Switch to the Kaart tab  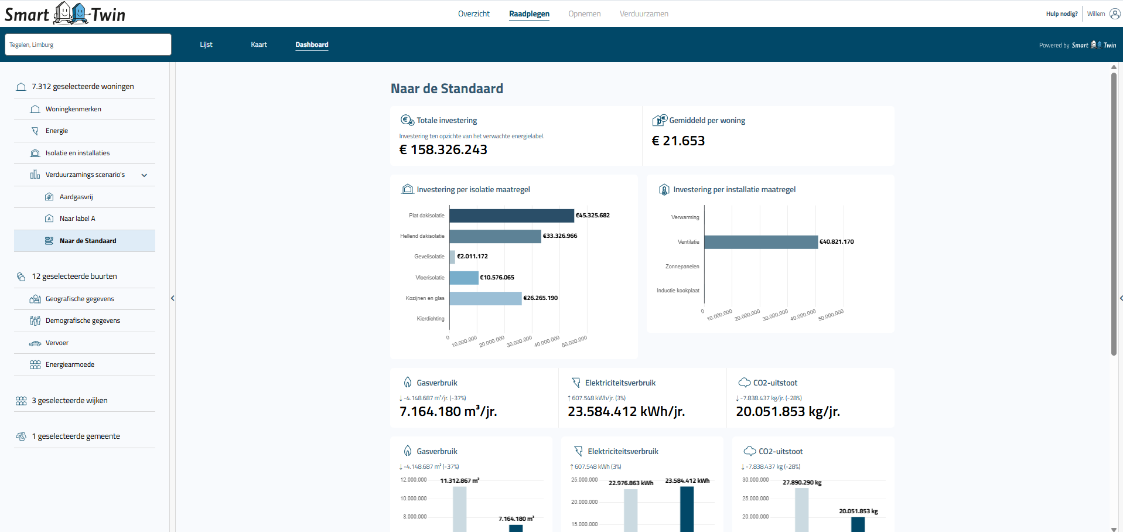click(x=258, y=45)
